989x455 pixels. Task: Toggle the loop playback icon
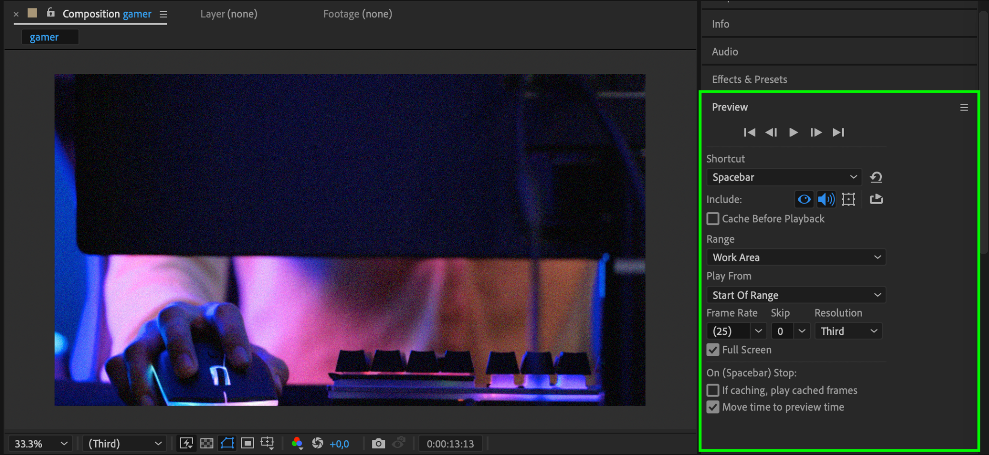[876, 199]
